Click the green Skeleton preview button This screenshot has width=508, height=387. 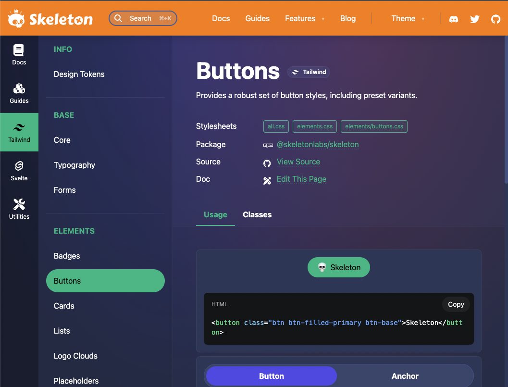click(338, 267)
